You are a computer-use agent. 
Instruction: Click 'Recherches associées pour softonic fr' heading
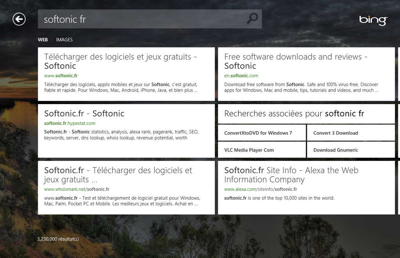[x=294, y=114]
